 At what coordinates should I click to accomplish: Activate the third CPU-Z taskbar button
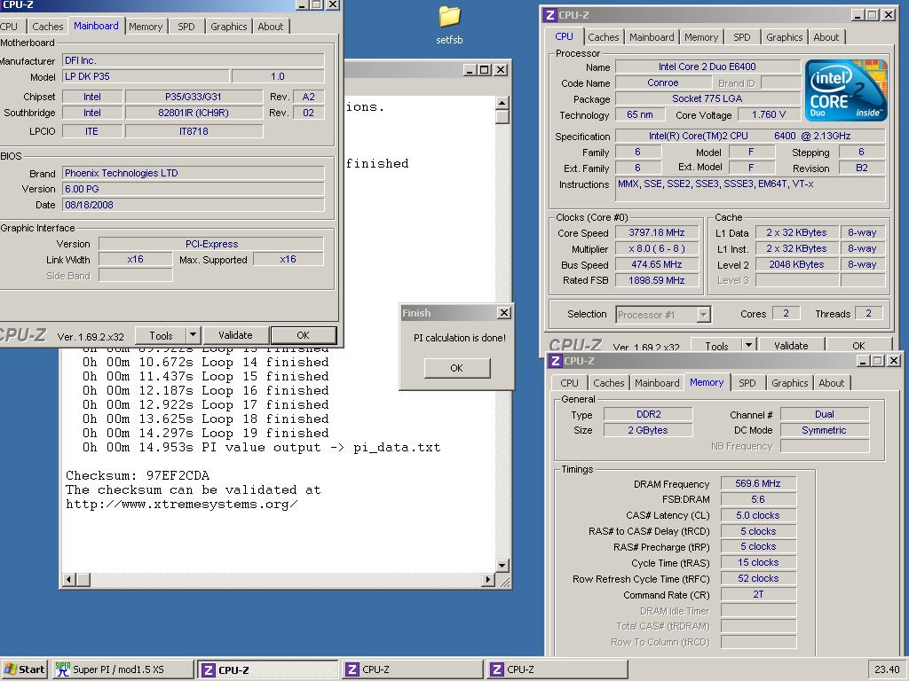coord(557,669)
